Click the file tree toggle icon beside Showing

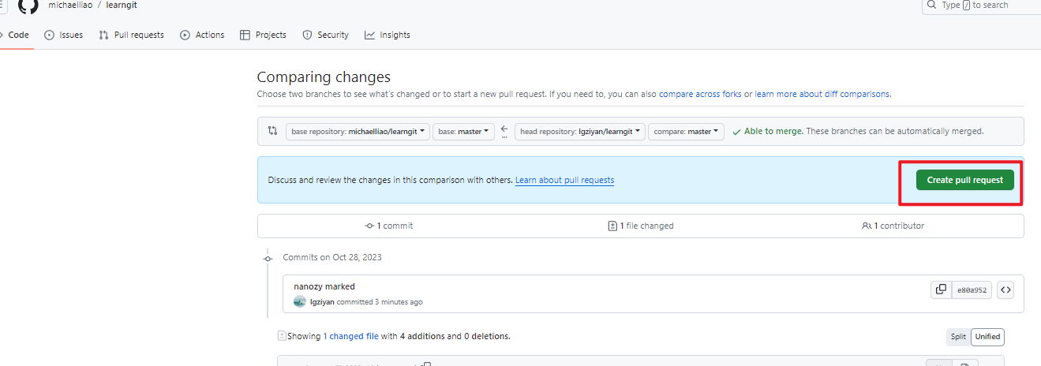[x=282, y=336]
